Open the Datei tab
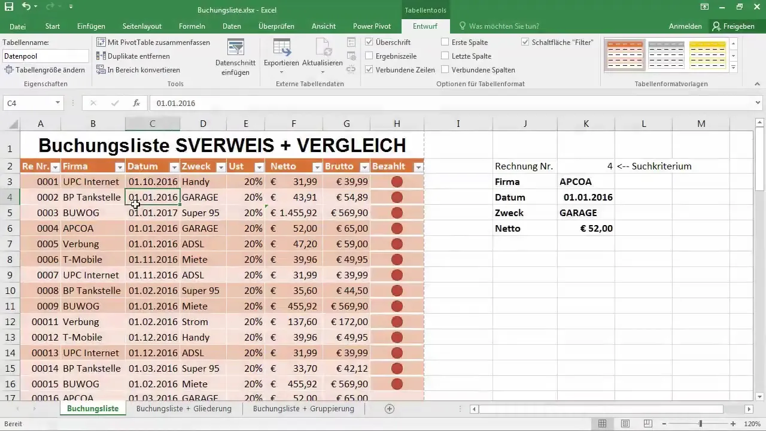Image resolution: width=766 pixels, height=431 pixels. coord(18,26)
